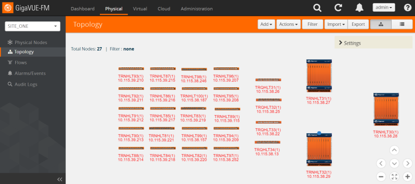Select the TRNHLT30 chassis node
Image resolution: width=415 pixels, height=184 pixels.
click(x=386, y=109)
